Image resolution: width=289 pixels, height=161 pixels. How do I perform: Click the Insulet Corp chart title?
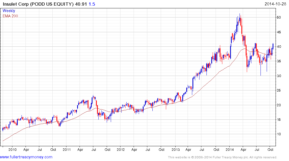point(38,4)
